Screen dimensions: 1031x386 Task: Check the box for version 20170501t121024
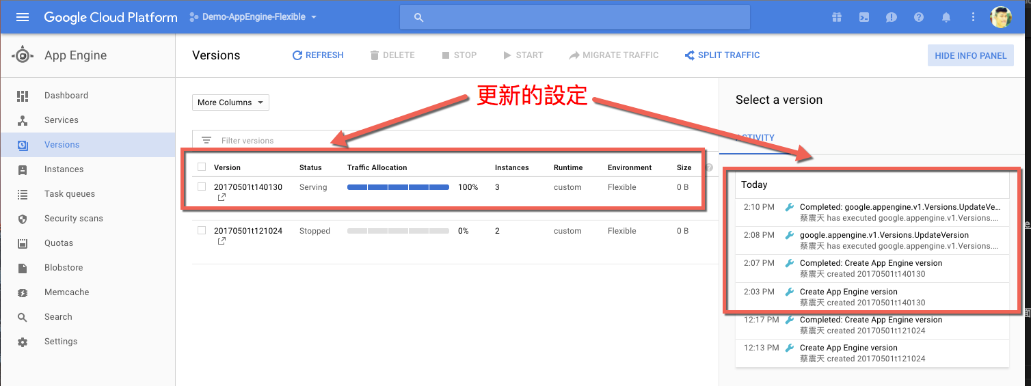tap(202, 230)
